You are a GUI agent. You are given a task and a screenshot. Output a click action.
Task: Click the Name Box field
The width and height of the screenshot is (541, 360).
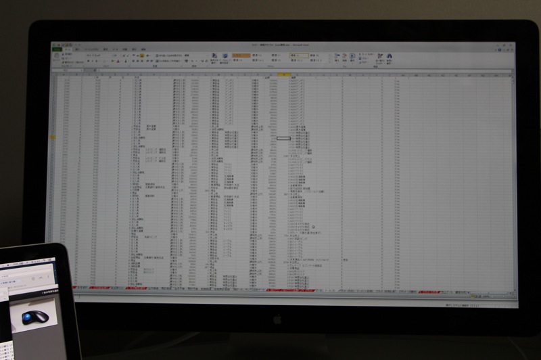tap(67, 70)
